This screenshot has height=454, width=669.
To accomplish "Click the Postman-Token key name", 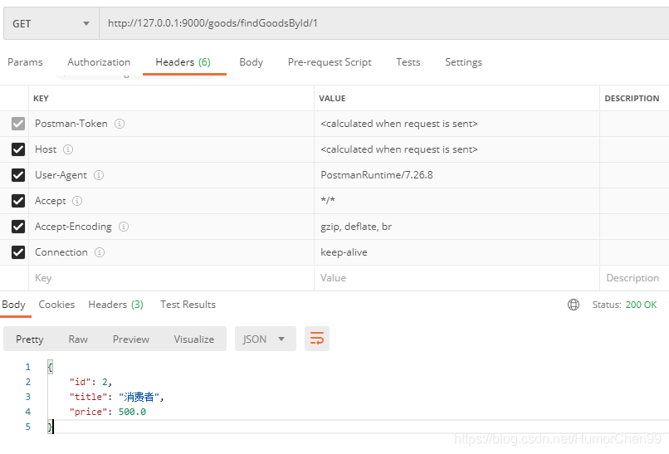I will pos(71,124).
